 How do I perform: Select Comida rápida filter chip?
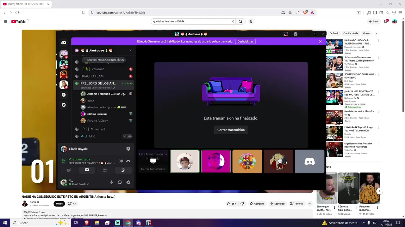tap(351, 33)
